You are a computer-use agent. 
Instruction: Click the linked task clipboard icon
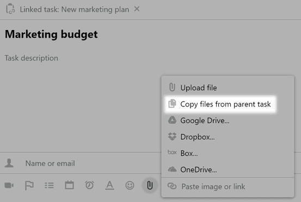coord(10,9)
